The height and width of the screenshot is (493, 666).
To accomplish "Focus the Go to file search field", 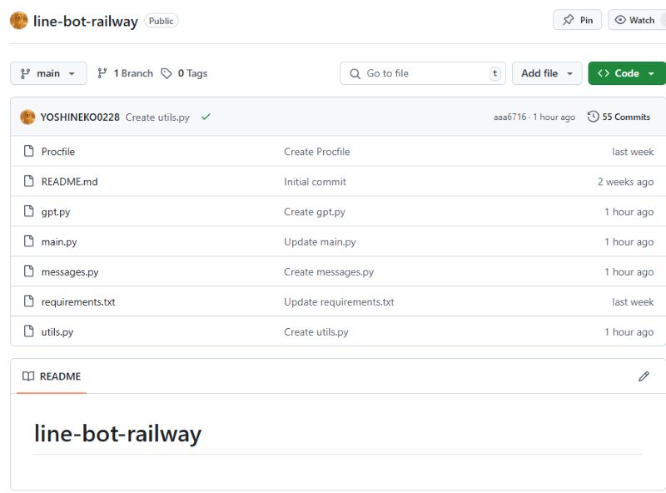I will tap(423, 73).
